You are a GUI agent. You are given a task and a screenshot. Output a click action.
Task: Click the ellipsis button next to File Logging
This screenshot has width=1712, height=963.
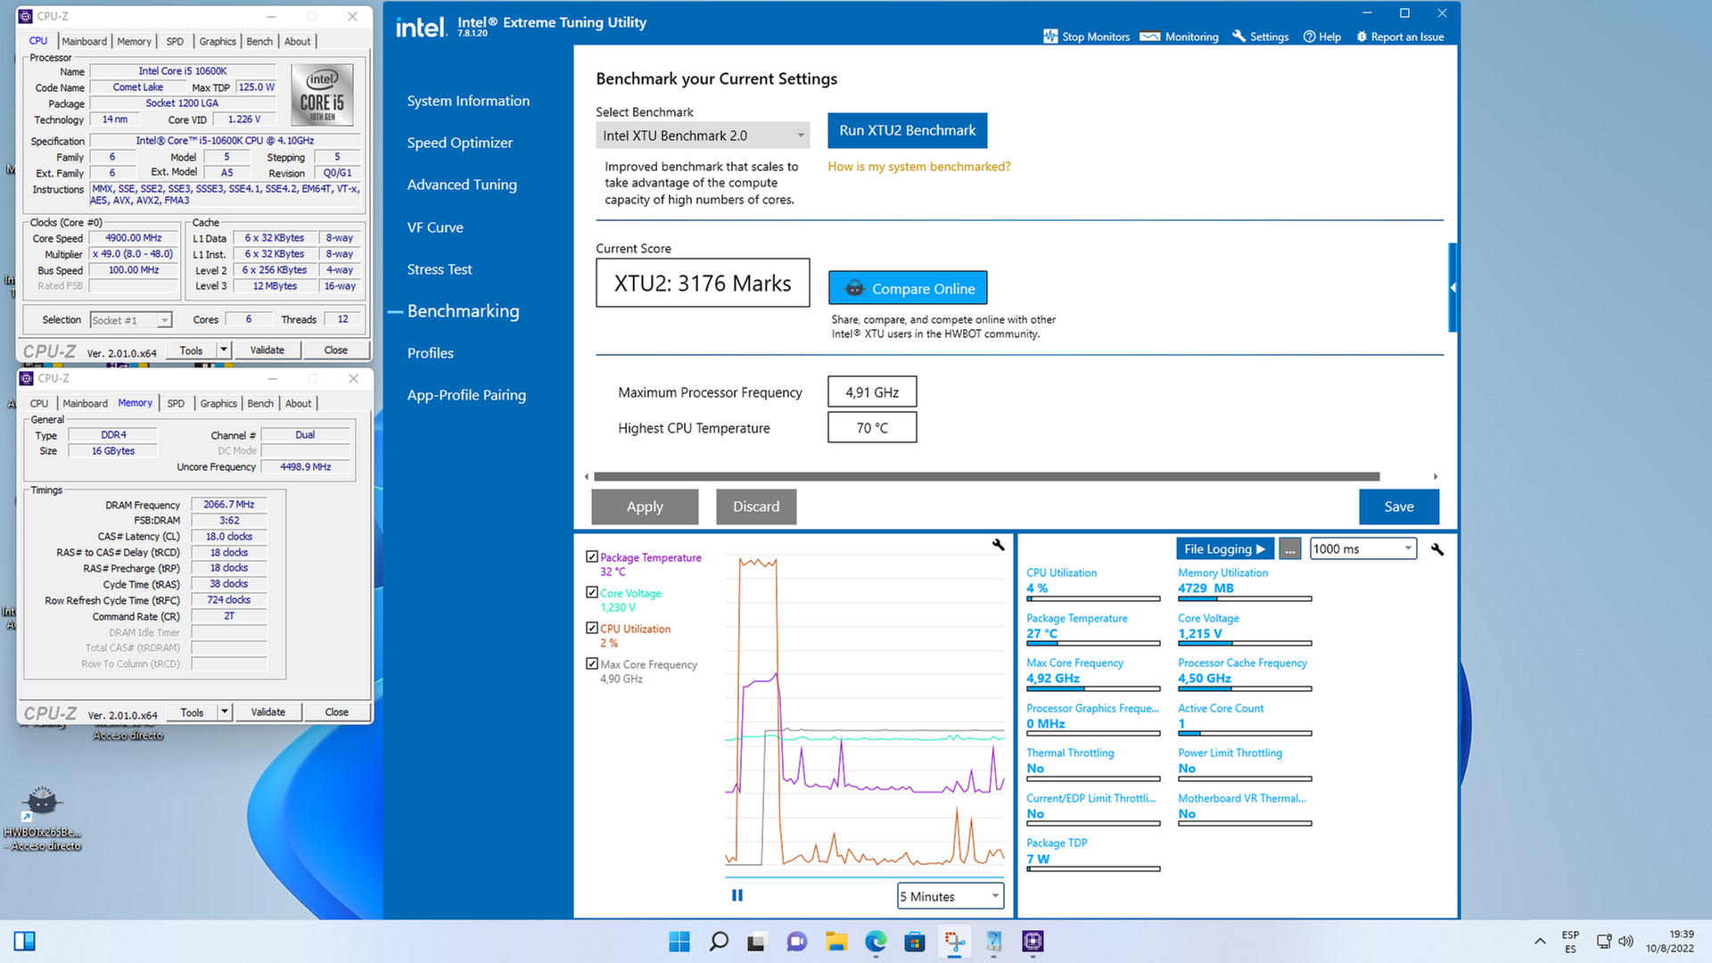click(x=1290, y=549)
